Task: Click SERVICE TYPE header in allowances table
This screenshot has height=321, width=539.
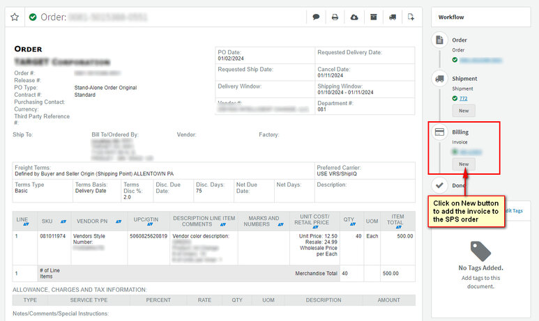Action: pos(89,300)
